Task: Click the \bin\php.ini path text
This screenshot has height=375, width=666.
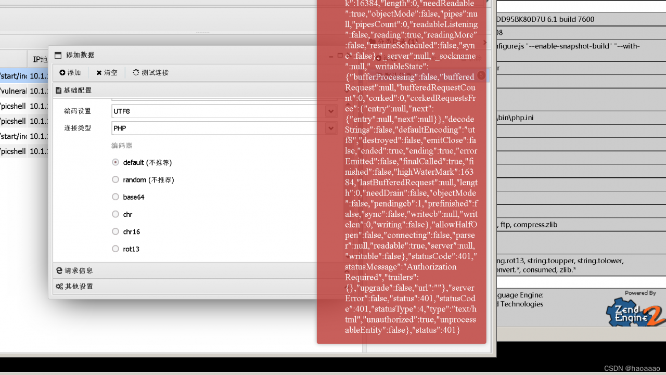Action: (x=515, y=118)
